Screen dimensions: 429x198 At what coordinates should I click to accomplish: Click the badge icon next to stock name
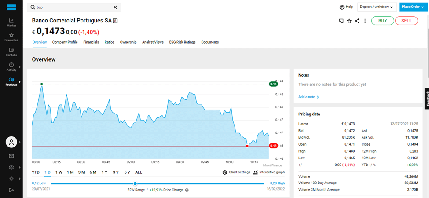115,21
